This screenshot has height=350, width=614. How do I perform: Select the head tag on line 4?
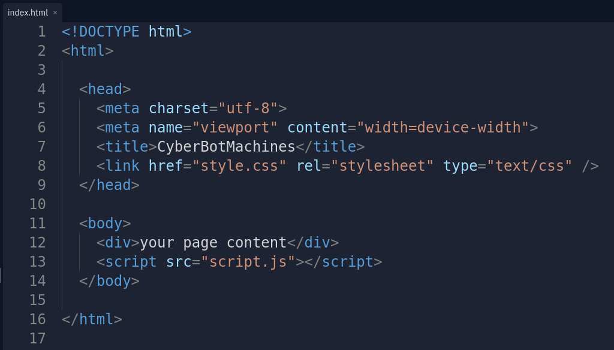click(x=106, y=89)
